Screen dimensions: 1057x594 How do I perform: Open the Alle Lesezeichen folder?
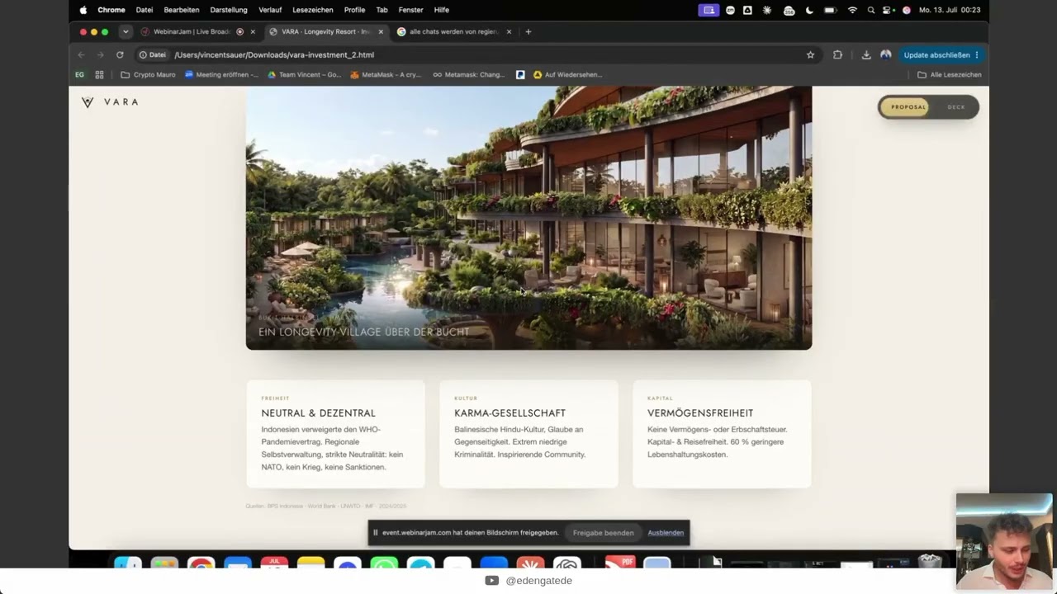(x=950, y=74)
